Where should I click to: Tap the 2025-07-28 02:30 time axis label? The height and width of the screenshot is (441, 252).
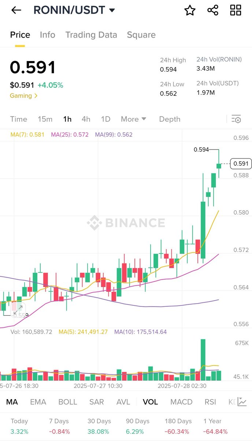[x=182, y=386]
